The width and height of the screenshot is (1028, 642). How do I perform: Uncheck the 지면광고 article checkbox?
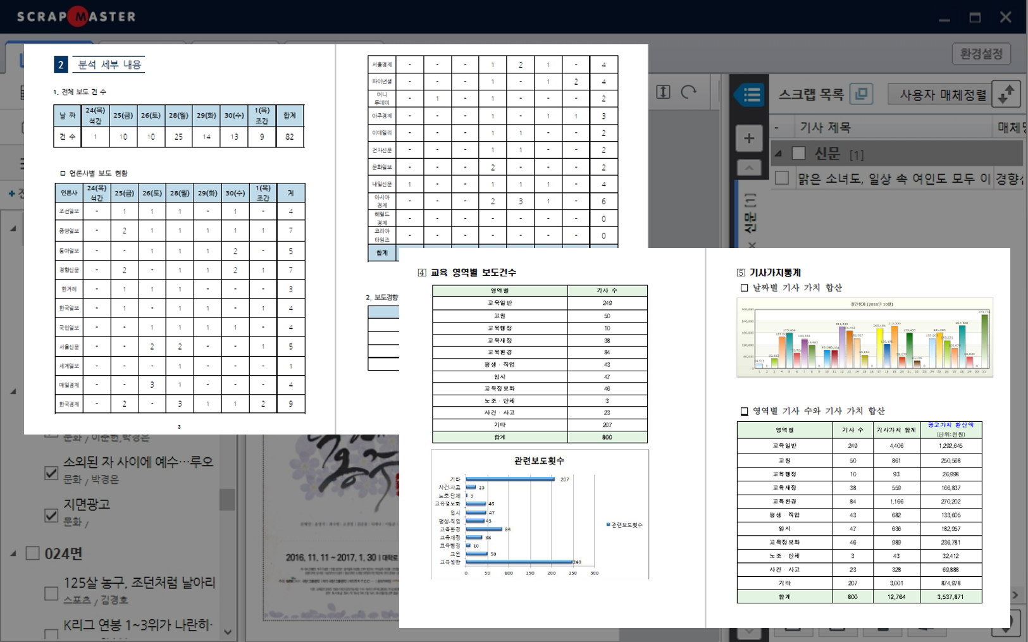pos(51,515)
